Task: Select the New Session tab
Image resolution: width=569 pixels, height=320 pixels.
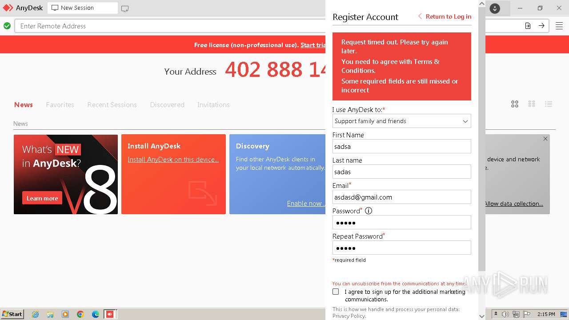Action: 83,8
